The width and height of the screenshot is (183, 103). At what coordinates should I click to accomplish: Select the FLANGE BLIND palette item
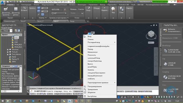tap(172, 51)
